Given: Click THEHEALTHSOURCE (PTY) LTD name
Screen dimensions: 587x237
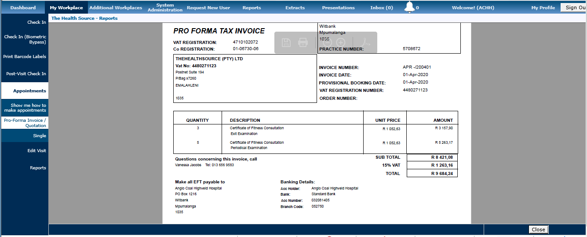Looking at the screenshot, I should coord(209,59).
